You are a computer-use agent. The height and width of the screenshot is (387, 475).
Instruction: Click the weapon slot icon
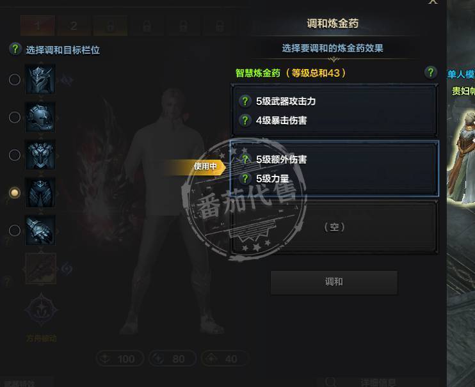tap(40, 268)
